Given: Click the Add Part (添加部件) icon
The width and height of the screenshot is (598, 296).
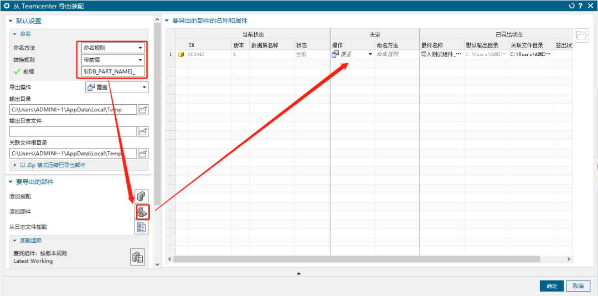Looking at the screenshot, I should 142,212.
